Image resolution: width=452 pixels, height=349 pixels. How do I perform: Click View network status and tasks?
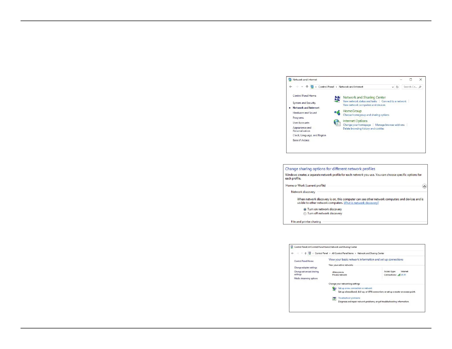tap(360, 102)
